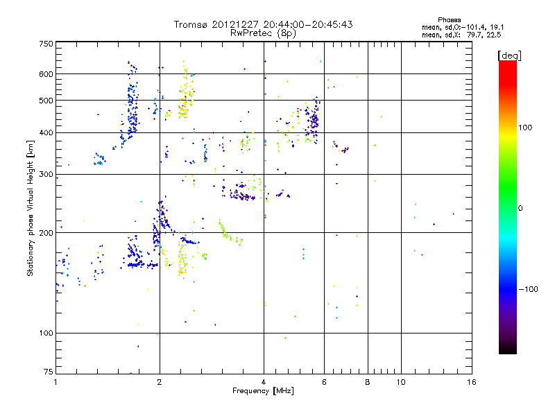Click the y-axis tick label '300'
Viewport: 555px width, 416px height.
click(46, 175)
